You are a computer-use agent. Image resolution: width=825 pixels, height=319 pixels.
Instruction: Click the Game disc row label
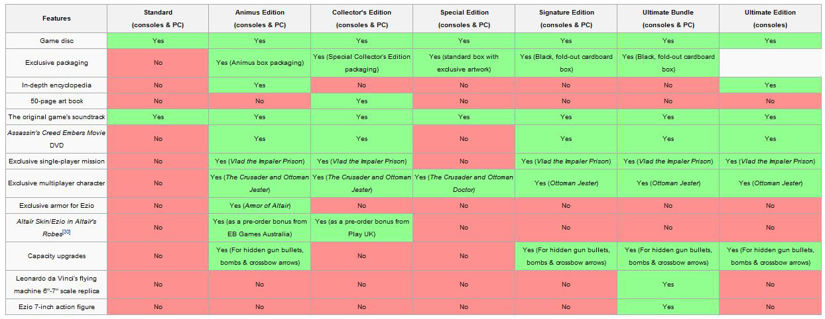[x=56, y=41]
